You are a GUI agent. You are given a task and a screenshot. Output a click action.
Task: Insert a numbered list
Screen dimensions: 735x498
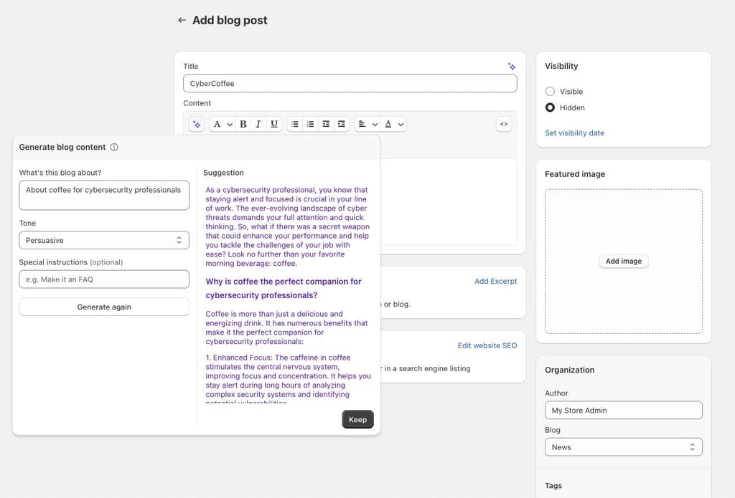tap(310, 124)
